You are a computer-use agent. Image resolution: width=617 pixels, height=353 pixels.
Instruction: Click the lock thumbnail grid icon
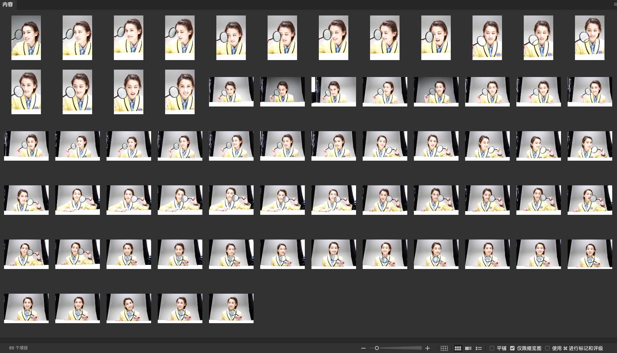[x=444, y=348]
